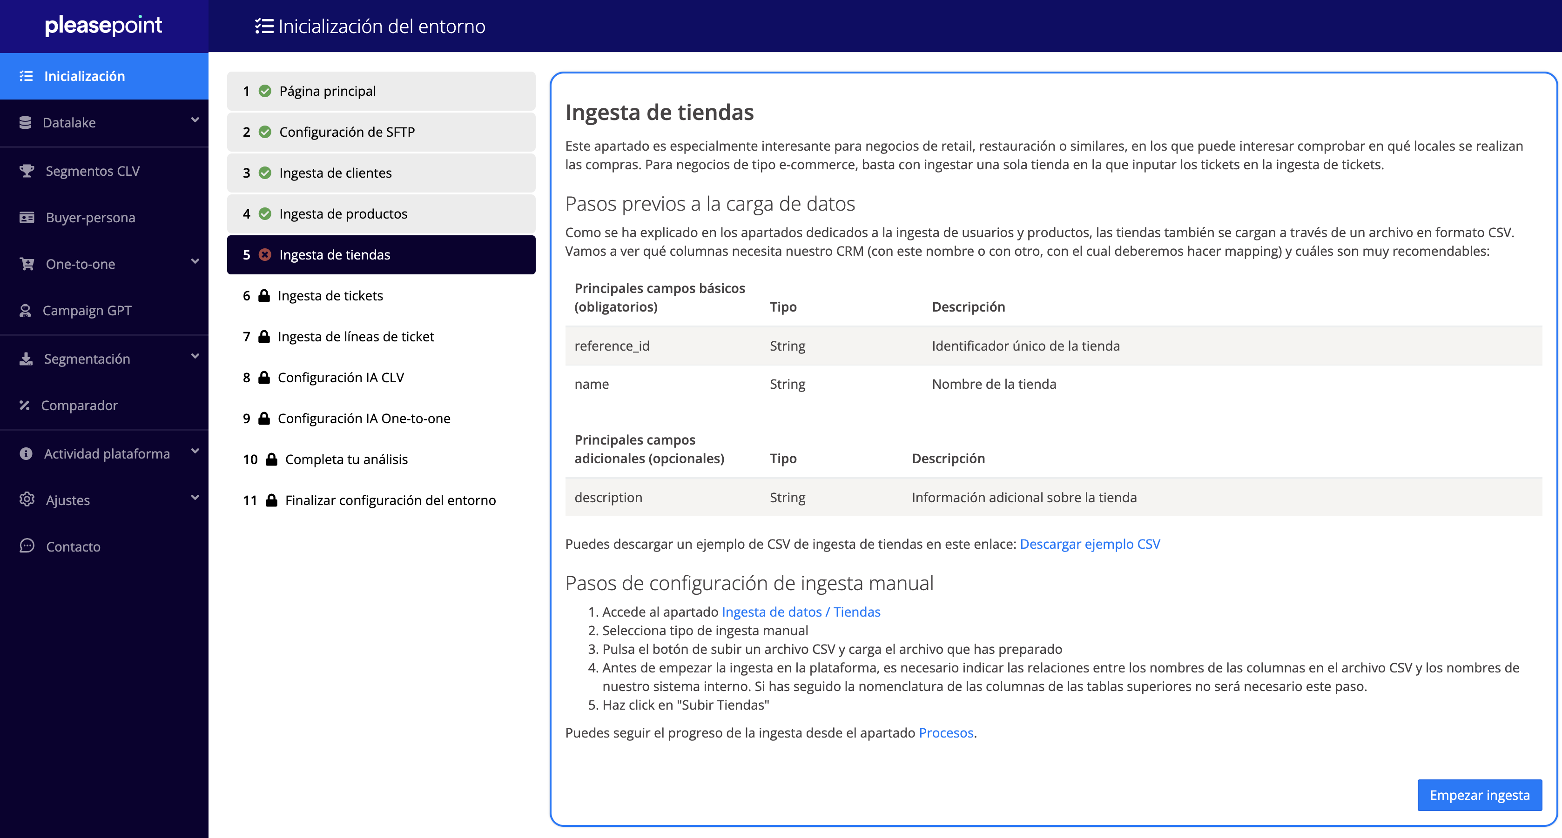The image size is (1562, 838).
Task: Select step 2 Configuración de SFTP
Action: pos(346,132)
